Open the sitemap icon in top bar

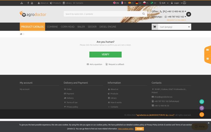[x=21, y=3]
